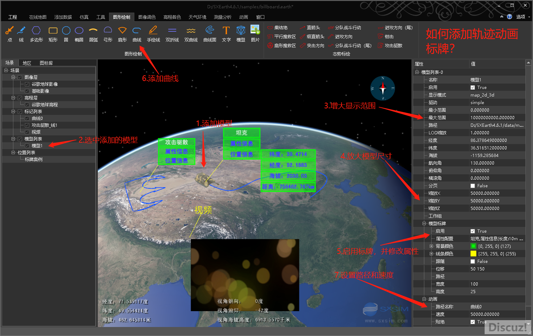Collapse the 图像层 tree node

click(13, 77)
